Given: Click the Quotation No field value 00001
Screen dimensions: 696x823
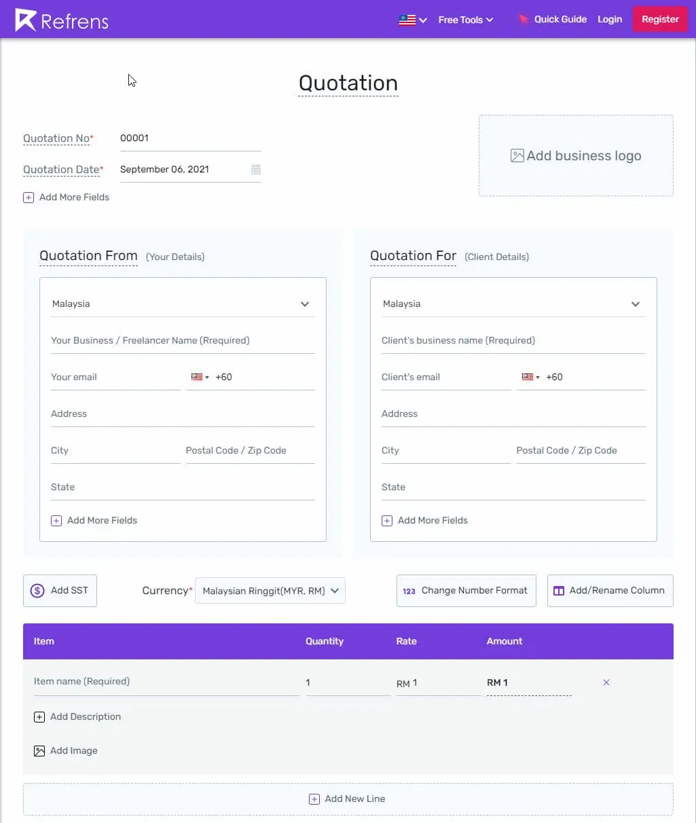Looking at the screenshot, I should pos(190,139).
